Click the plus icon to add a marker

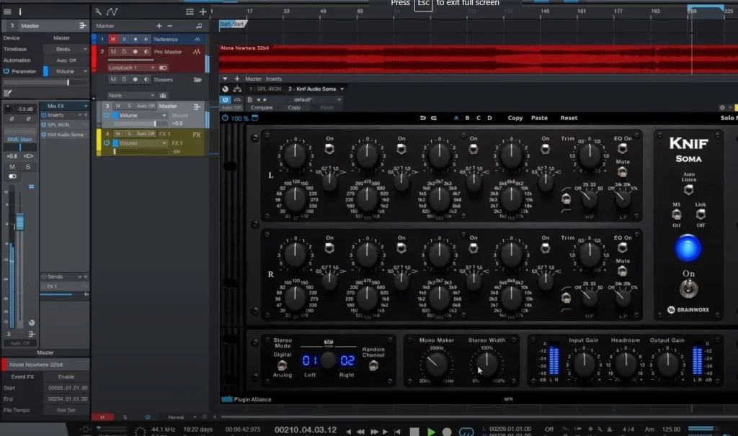tap(159, 24)
